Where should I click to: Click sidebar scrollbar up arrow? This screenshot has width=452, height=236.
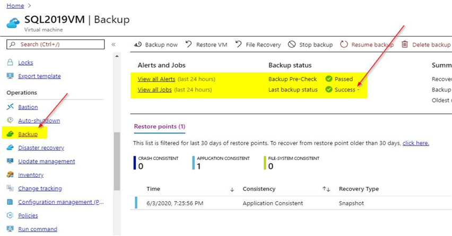click(117, 56)
